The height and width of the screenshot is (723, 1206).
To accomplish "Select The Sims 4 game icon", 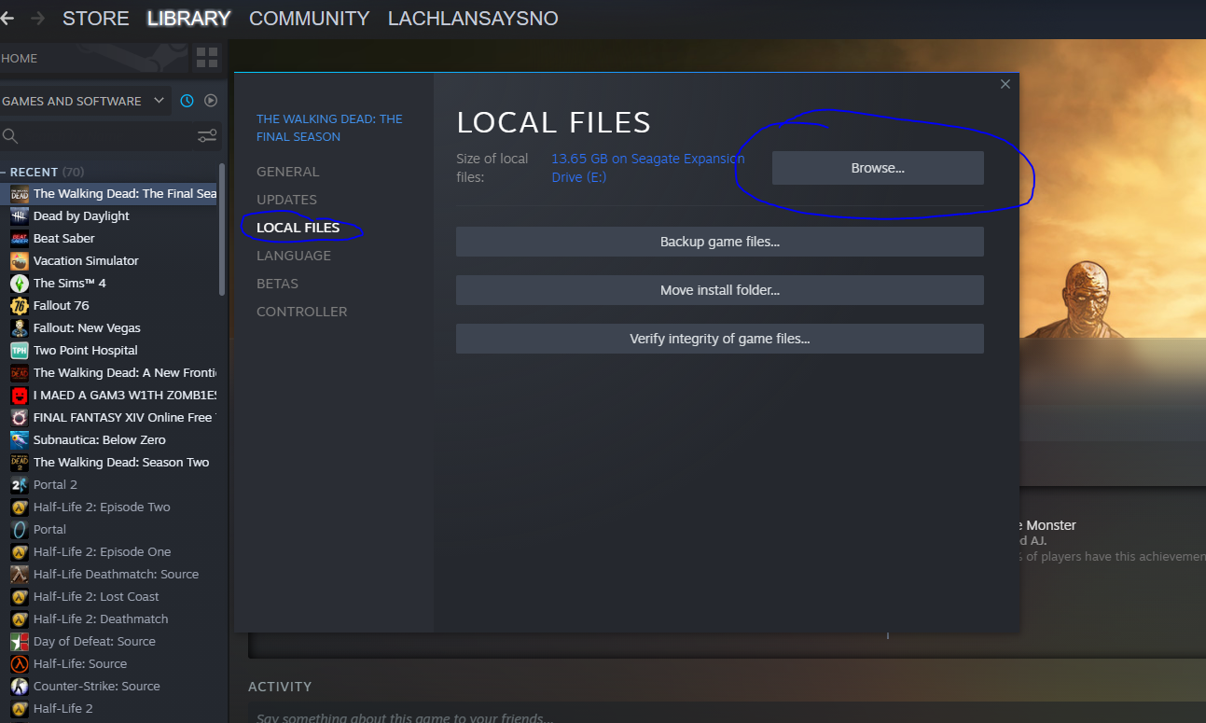I will click(x=20, y=283).
